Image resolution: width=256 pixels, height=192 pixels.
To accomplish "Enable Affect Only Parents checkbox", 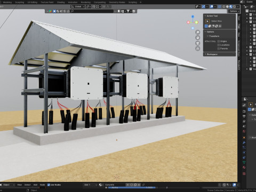I will click(219, 49).
